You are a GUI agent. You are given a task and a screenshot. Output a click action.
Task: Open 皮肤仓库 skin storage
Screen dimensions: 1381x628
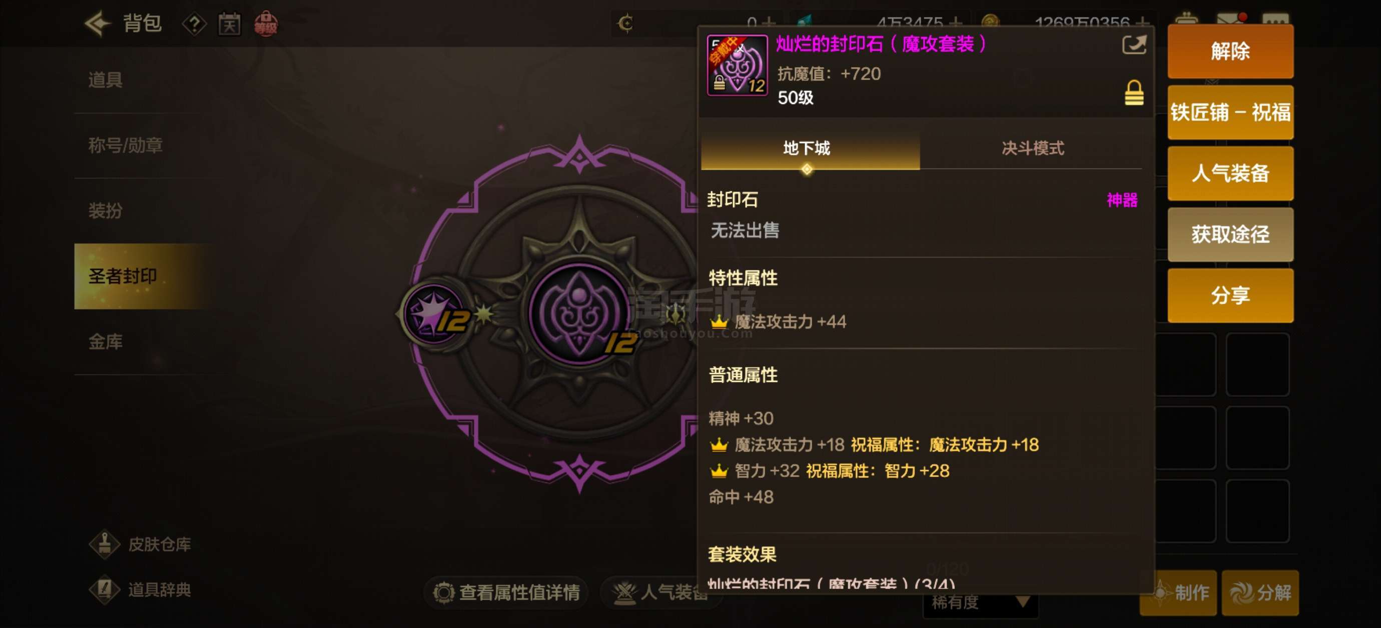tap(141, 544)
